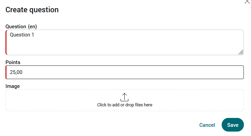Click the "Points" field label

click(x=13, y=62)
